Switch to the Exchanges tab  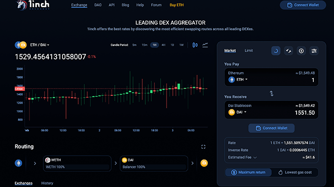pos(24,183)
